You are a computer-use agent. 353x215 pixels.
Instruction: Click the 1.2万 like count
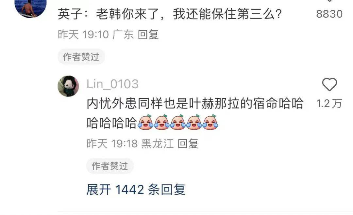coord(329,104)
